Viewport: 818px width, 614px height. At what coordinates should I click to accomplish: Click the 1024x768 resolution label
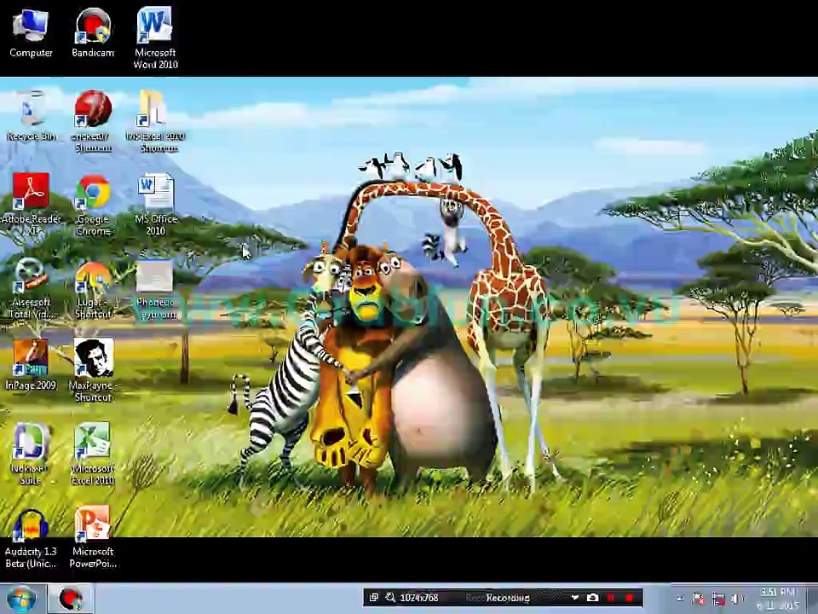coord(419,598)
